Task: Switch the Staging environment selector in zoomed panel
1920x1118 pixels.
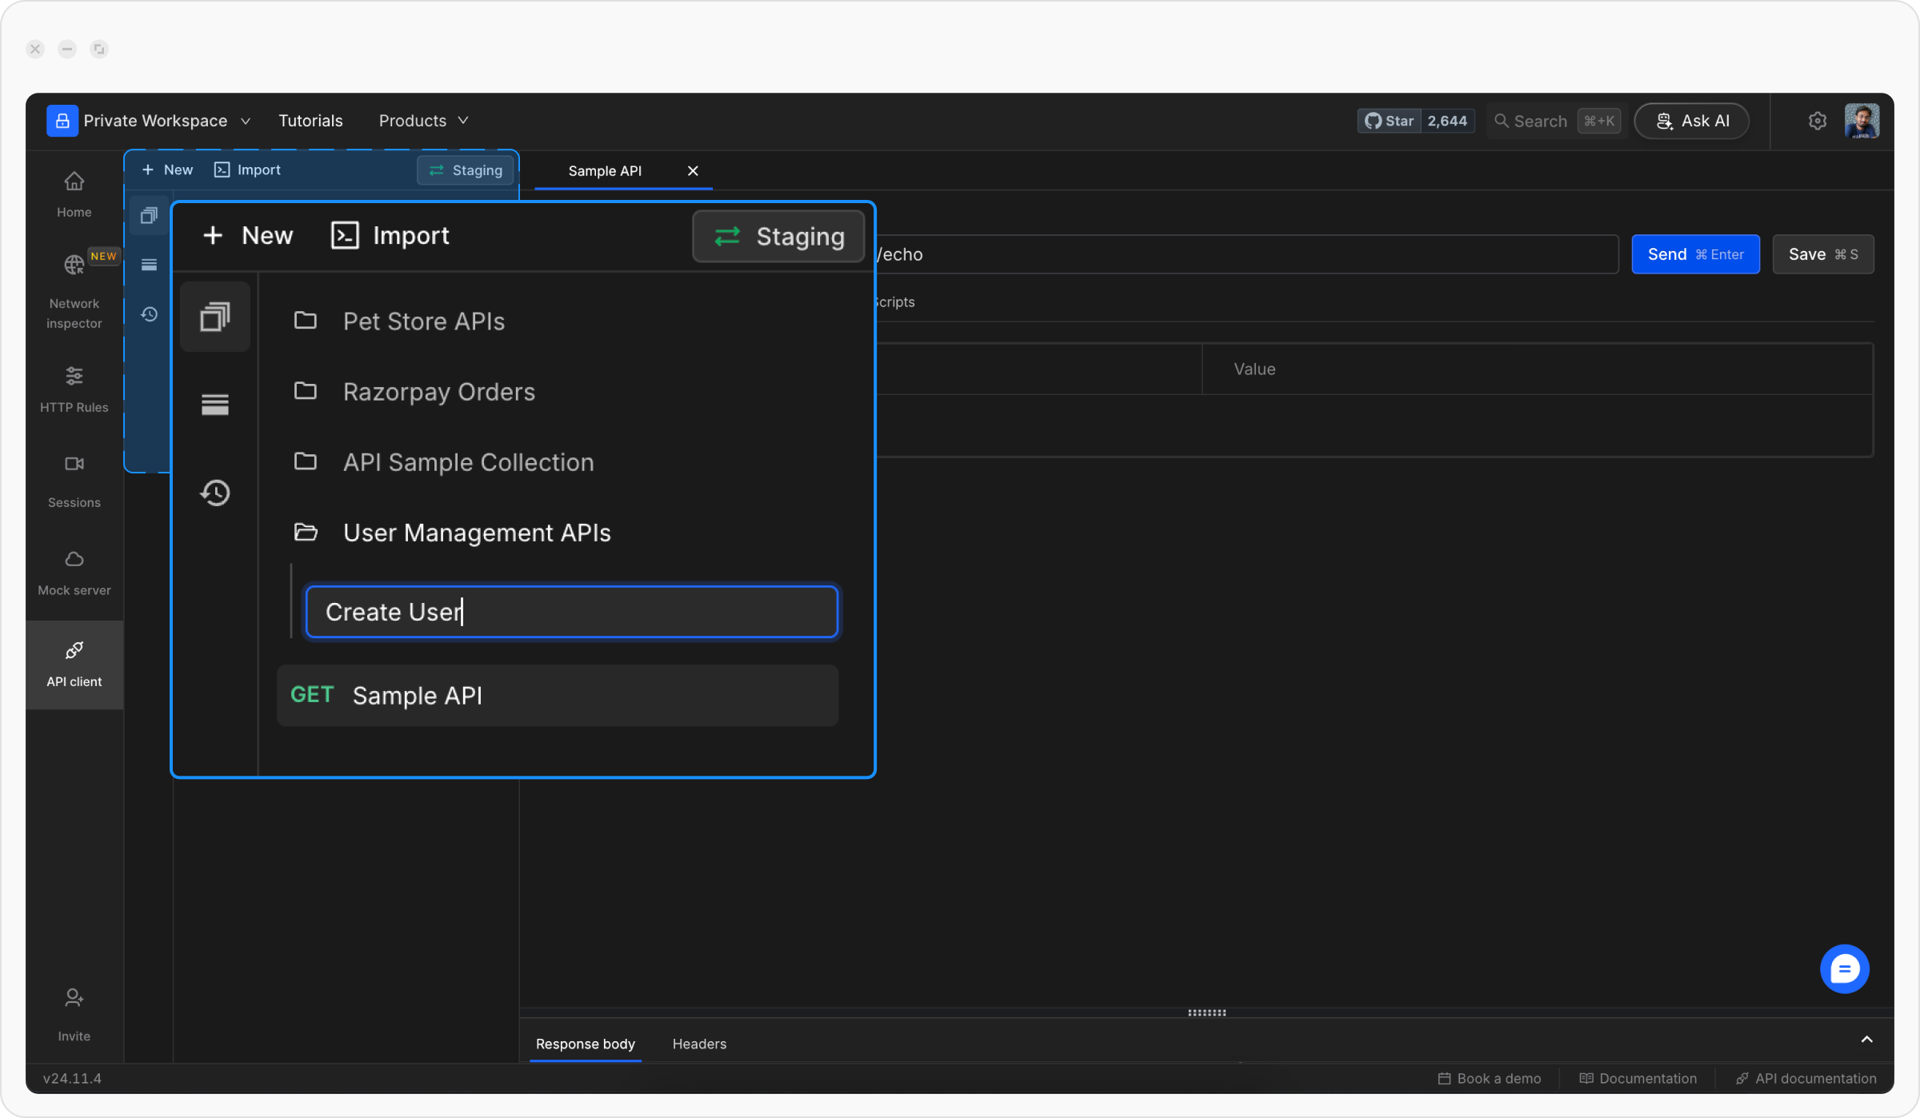Action: (778, 237)
